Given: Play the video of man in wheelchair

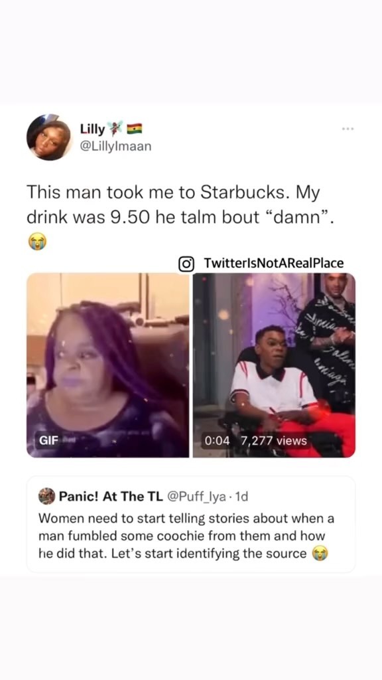Looking at the screenshot, I should click(x=274, y=365).
